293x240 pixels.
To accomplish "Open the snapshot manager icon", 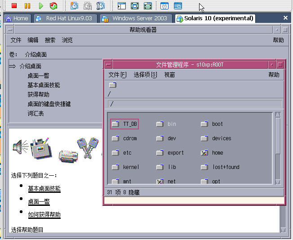I will (101, 6).
